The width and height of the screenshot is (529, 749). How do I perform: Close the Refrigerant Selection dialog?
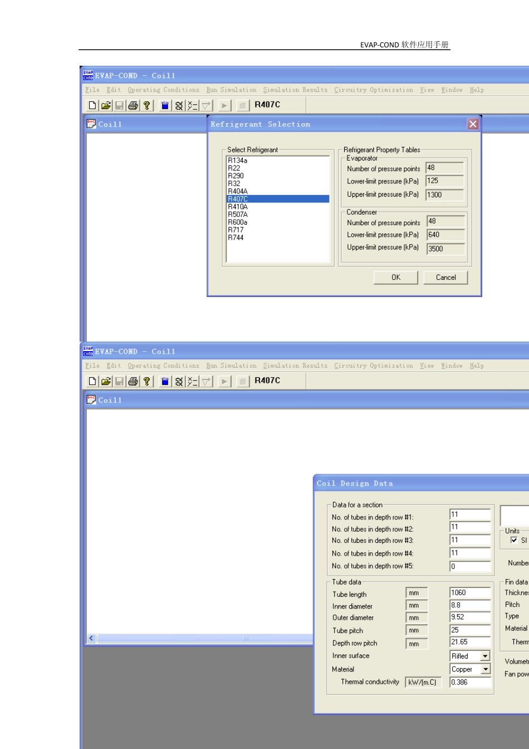coord(473,124)
